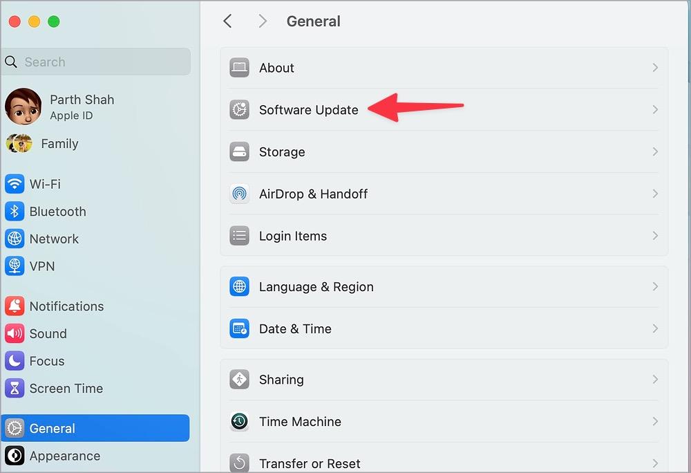Select Network label in the sidebar
The image size is (691, 473).
pyautogui.click(x=54, y=239)
